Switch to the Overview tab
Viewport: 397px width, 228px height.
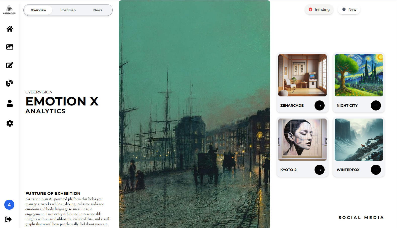pyautogui.click(x=38, y=10)
